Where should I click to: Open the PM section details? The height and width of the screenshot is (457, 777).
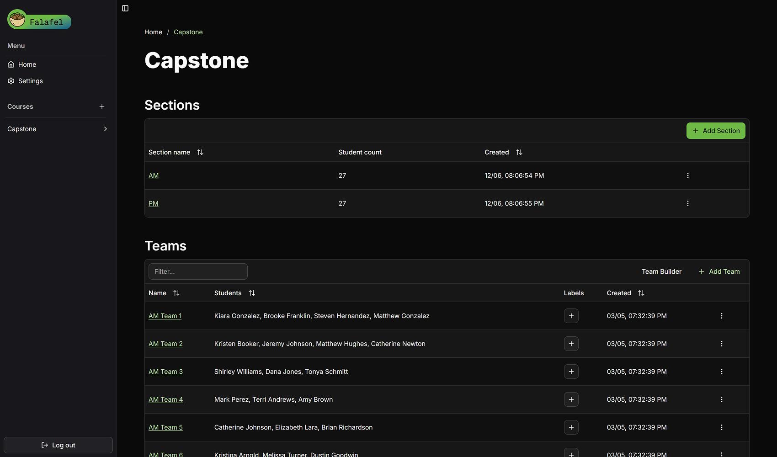[x=154, y=203]
